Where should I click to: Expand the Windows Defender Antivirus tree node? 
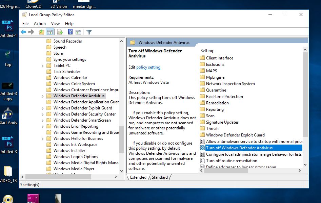pyautogui.click(x=42, y=96)
